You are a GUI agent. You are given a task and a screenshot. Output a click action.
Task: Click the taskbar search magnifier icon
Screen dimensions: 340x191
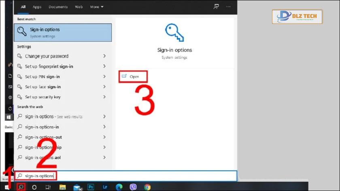click(21, 187)
